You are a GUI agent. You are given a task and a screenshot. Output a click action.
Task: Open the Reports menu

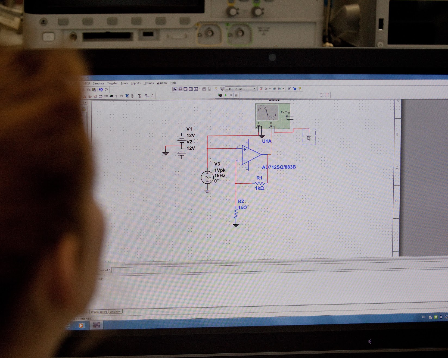click(x=135, y=83)
